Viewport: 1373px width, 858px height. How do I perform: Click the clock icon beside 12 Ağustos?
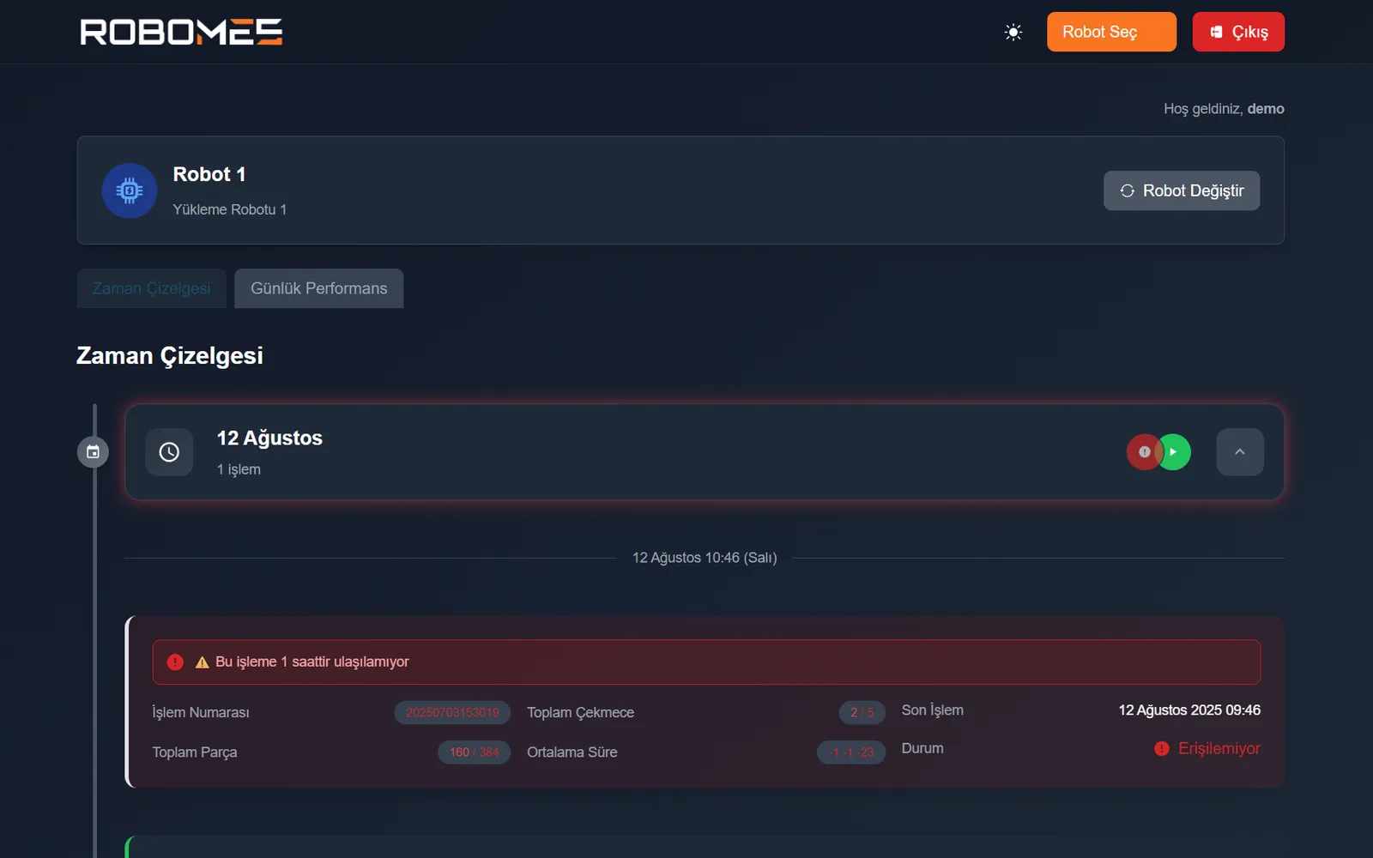pyautogui.click(x=169, y=452)
